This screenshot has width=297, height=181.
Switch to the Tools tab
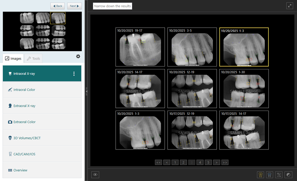click(33, 59)
